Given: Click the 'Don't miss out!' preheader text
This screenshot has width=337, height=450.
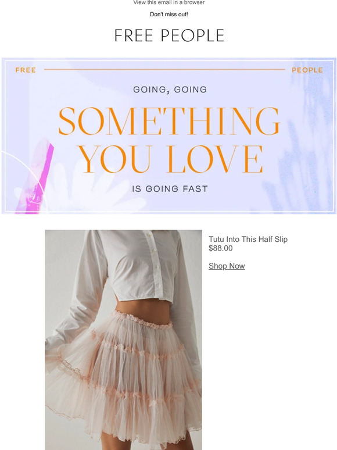Looking at the screenshot, I should coord(169,15).
